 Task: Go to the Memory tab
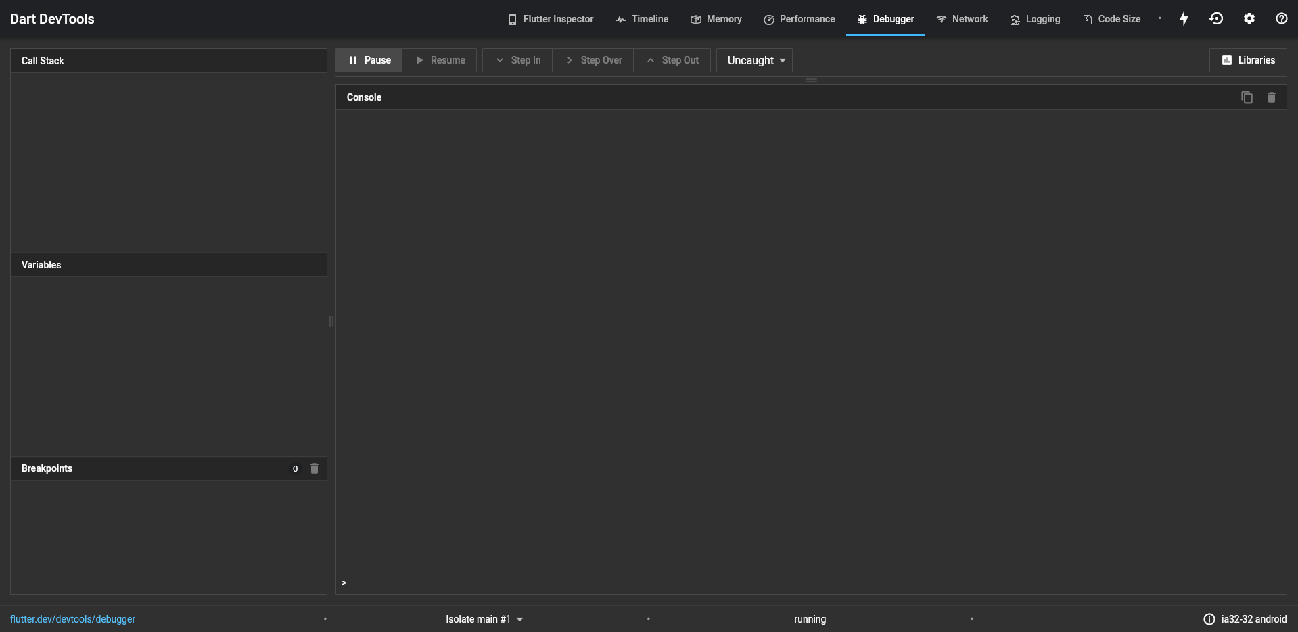[x=716, y=19]
